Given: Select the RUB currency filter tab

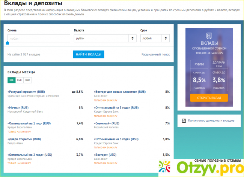Looking at the screenshot, I should tap(19, 80).
